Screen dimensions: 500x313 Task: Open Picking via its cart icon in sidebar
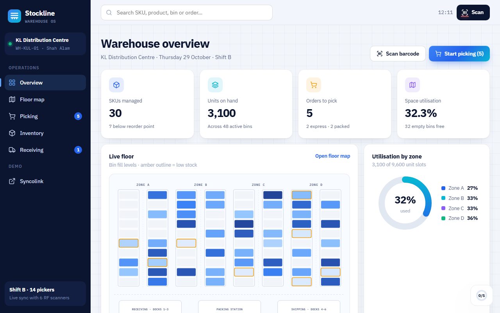point(12,116)
